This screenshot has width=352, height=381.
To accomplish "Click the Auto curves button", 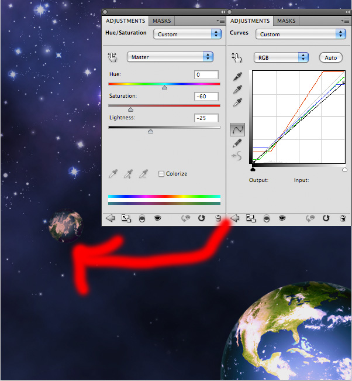I will 330,57.
